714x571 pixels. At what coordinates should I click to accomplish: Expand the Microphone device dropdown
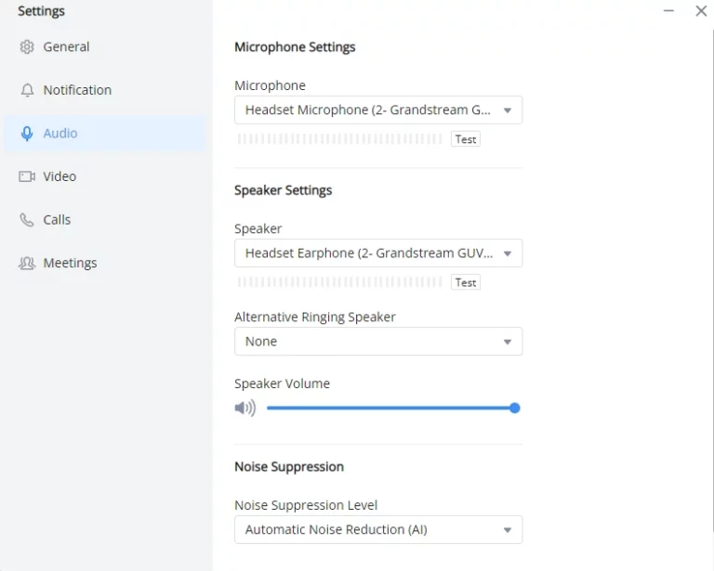click(378, 110)
